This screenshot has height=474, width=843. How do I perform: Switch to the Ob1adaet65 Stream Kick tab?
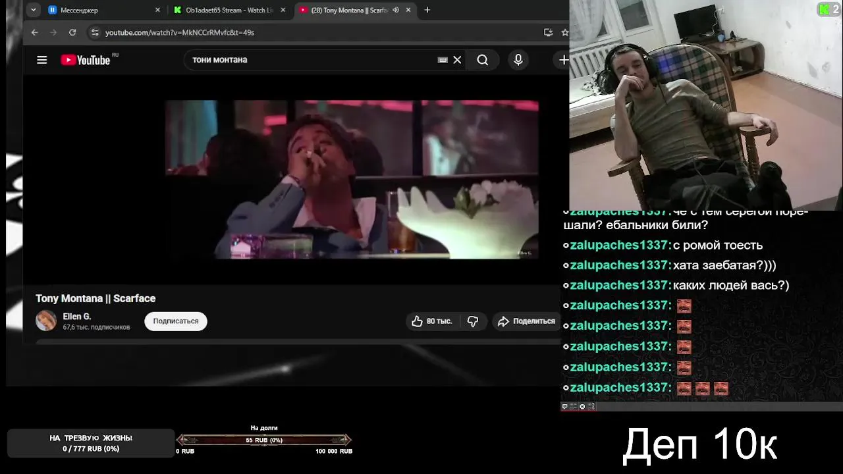point(230,10)
